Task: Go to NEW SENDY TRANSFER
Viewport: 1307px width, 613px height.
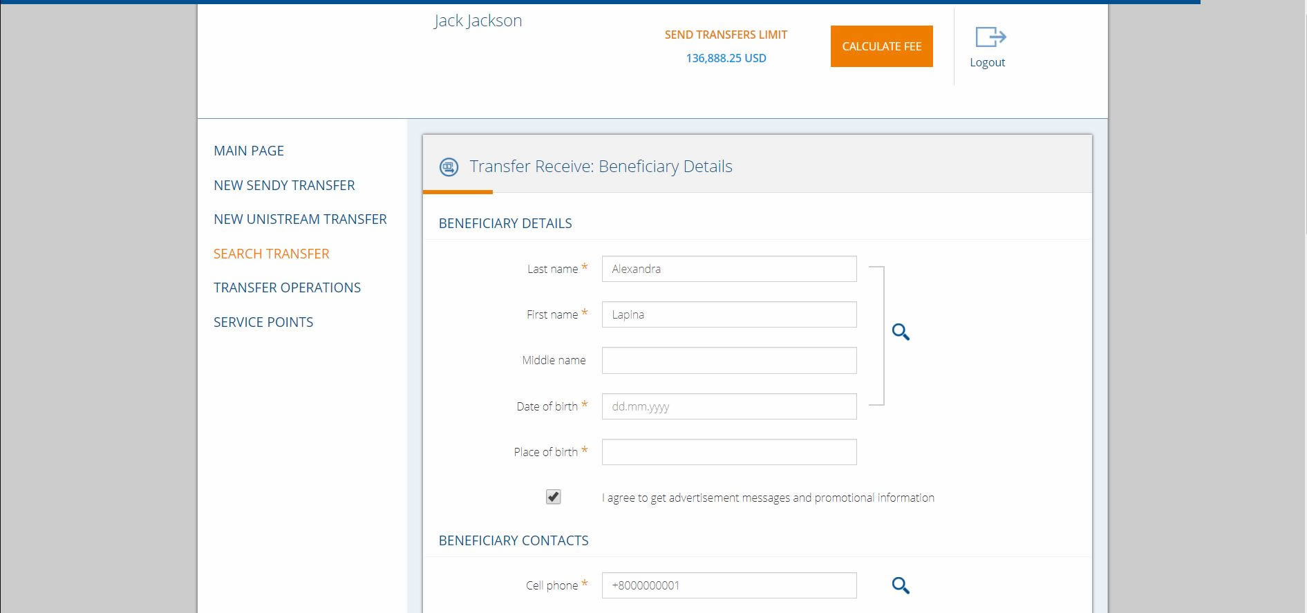Action: (x=284, y=185)
